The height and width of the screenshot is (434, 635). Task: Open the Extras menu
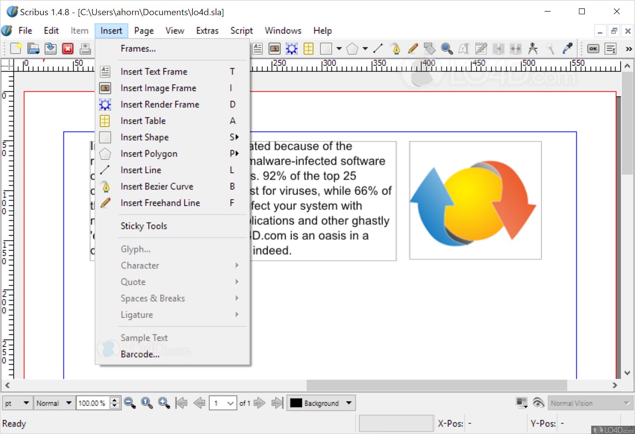tap(207, 31)
